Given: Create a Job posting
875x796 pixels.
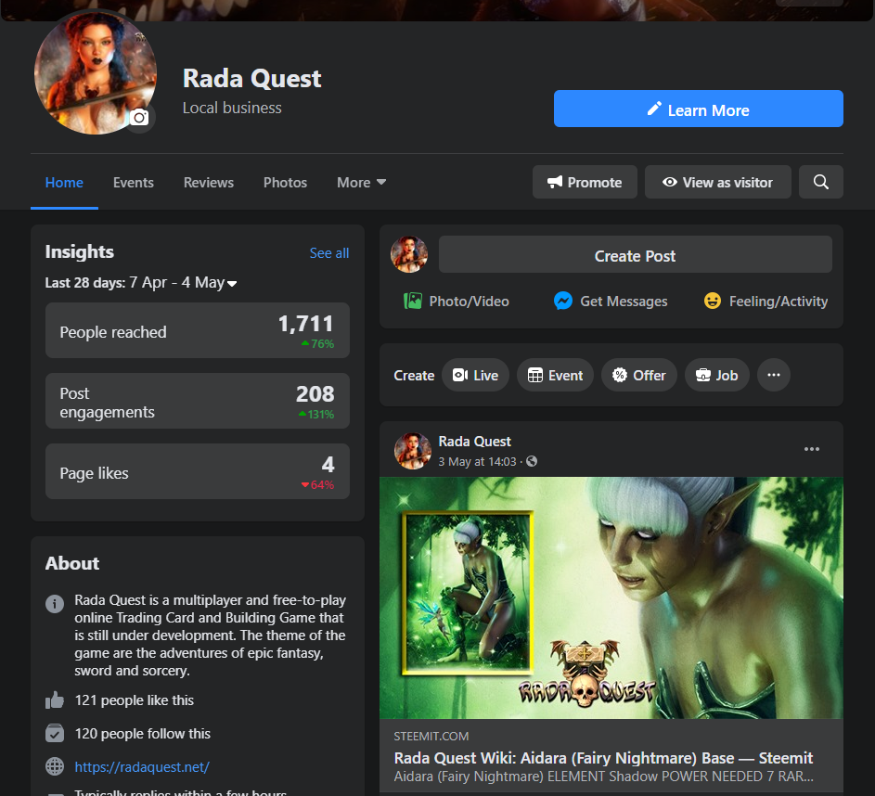Looking at the screenshot, I should click(x=717, y=376).
